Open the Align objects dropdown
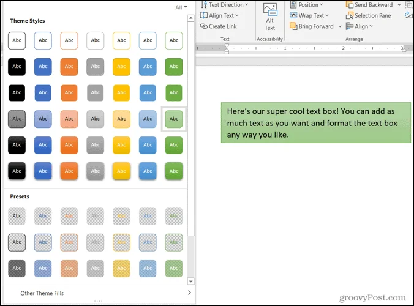414x306 pixels. tap(359, 26)
